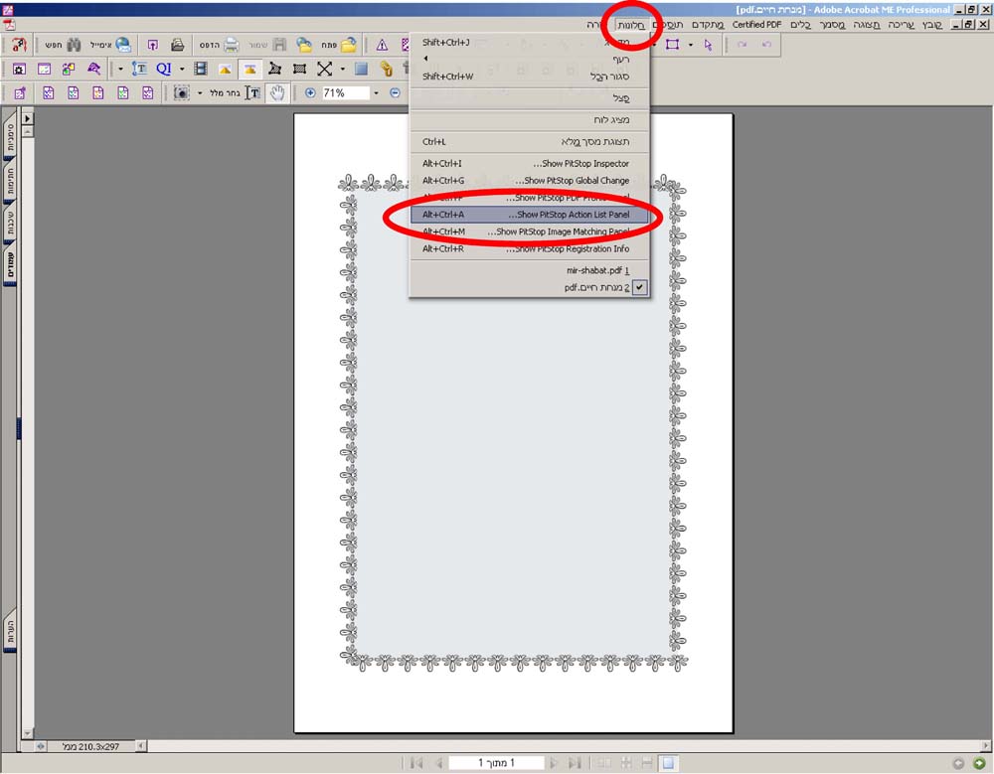Open the תצוגה view menu
The image size is (994, 774).
pyautogui.click(x=866, y=25)
